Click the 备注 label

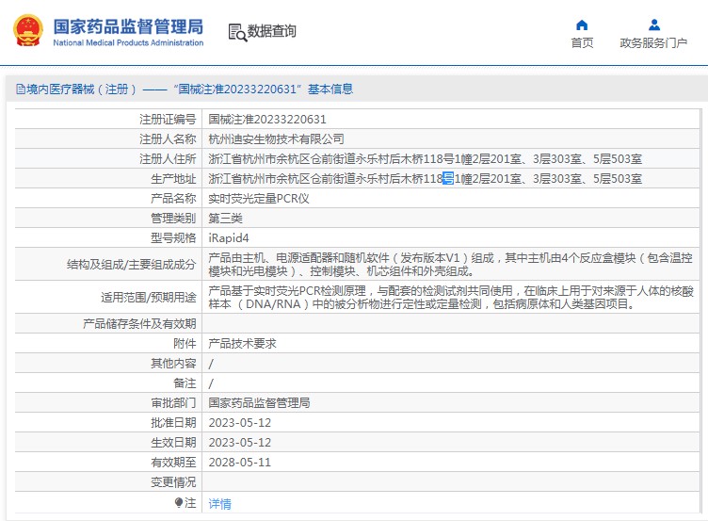185,383
